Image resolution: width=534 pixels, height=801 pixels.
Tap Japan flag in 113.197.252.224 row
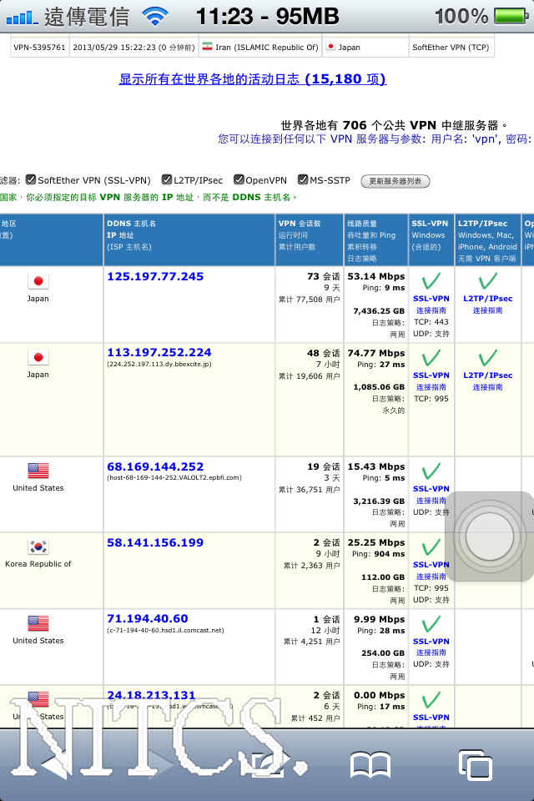pyautogui.click(x=38, y=357)
